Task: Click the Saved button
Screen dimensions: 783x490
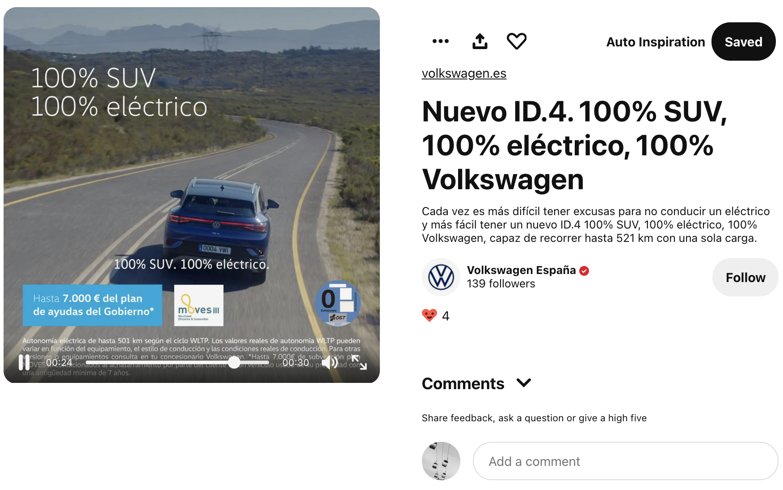Action: (x=743, y=42)
